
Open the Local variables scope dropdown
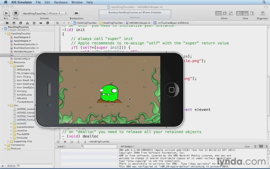62,146
